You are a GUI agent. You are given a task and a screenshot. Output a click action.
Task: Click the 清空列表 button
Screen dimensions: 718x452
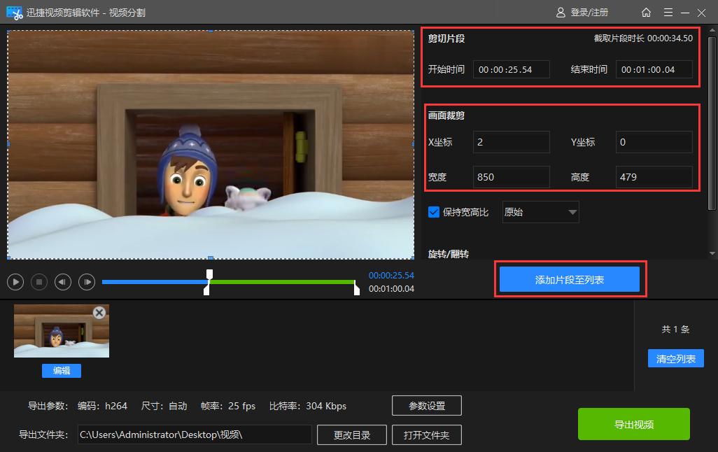click(675, 358)
